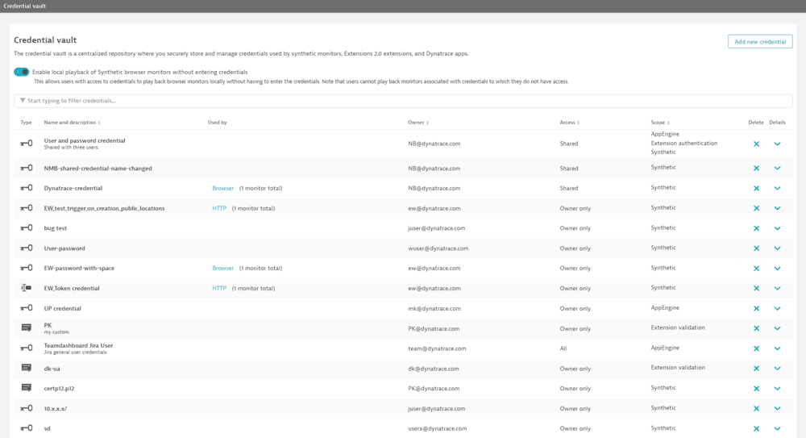Select owner team@dynatrace.com cell

(x=437, y=348)
